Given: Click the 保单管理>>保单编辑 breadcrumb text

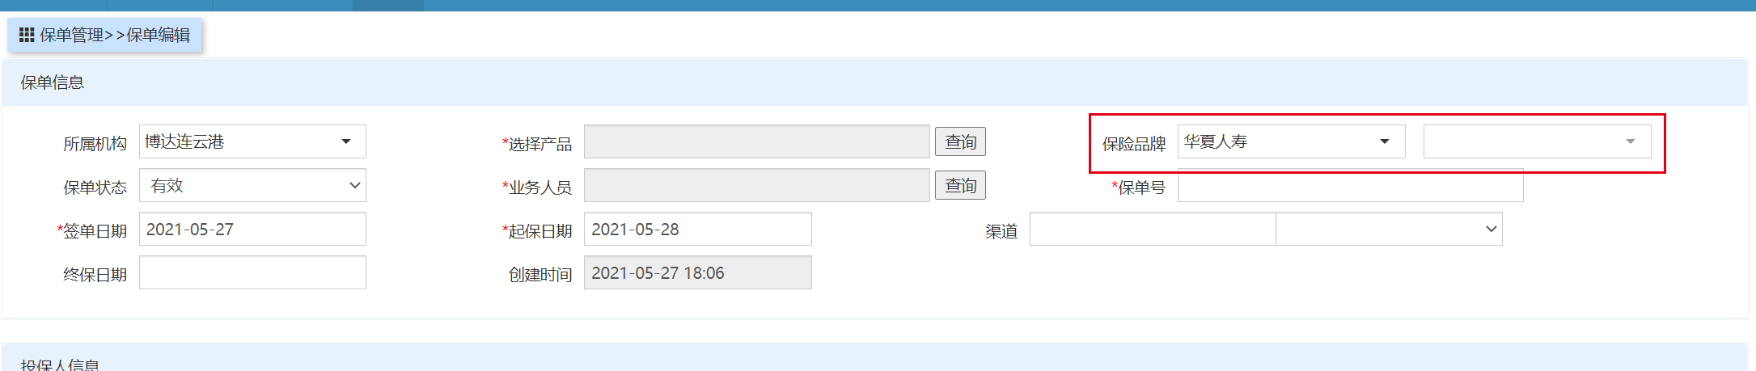Looking at the screenshot, I should pos(115,35).
